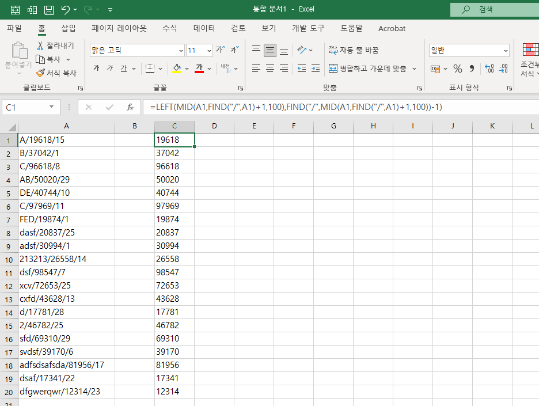Align text to top of cell
The width and height of the screenshot is (539, 406).
pos(256,50)
